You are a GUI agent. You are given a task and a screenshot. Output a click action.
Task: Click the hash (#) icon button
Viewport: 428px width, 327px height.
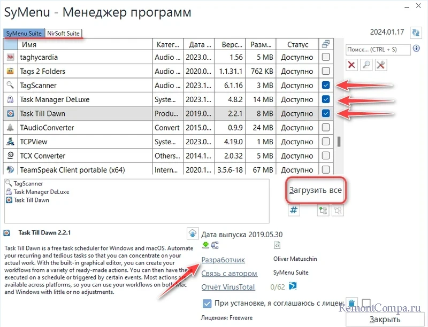tap(294, 210)
